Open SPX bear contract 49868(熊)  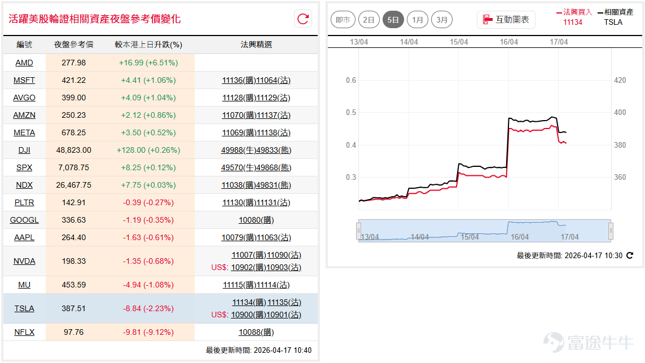pyautogui.click(x=274, y=168)
